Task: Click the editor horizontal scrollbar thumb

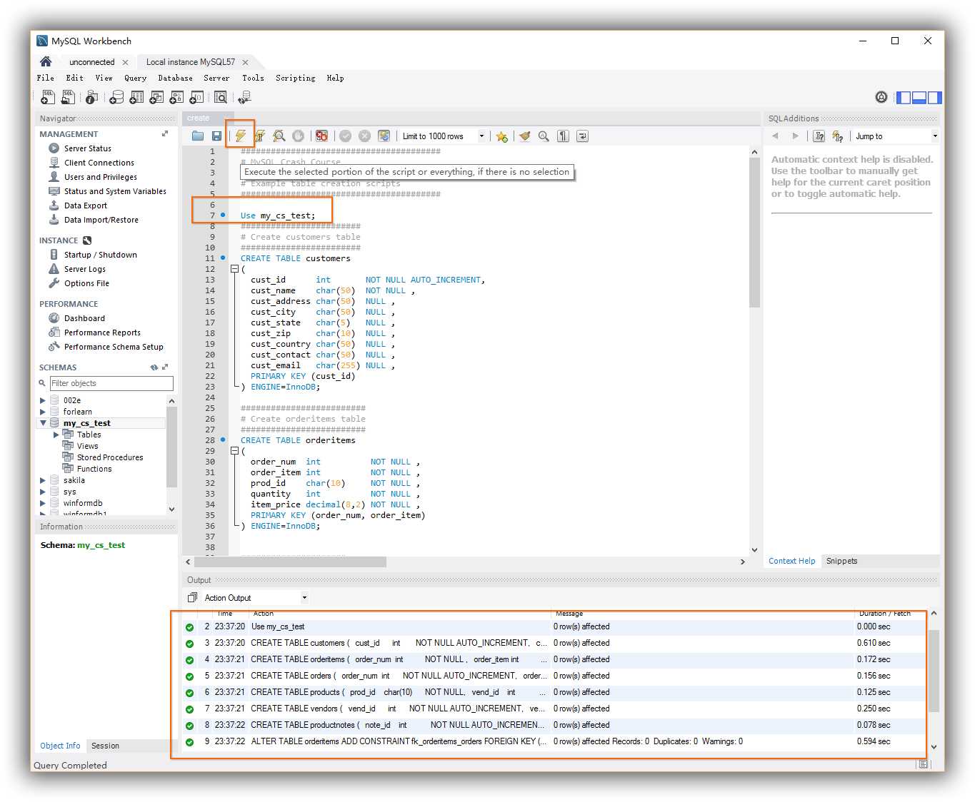Action: (x=290, y=562)
